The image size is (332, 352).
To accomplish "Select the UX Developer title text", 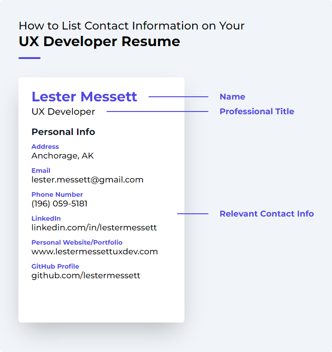I will point(63,112).
